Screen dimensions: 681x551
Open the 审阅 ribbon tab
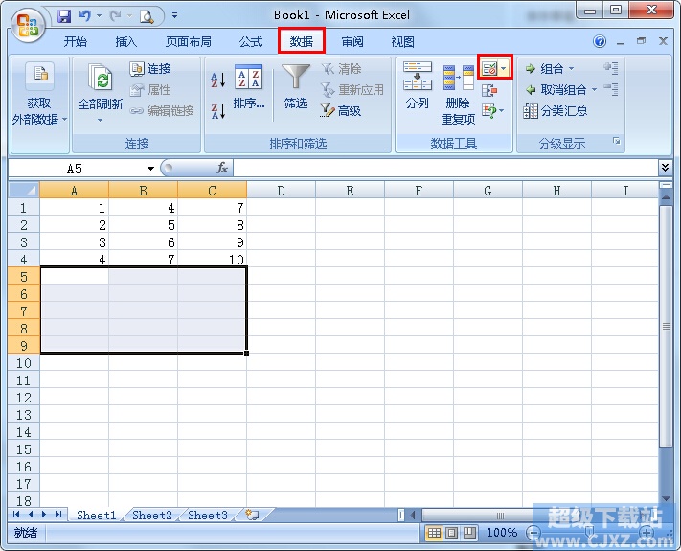click(352, 42)
